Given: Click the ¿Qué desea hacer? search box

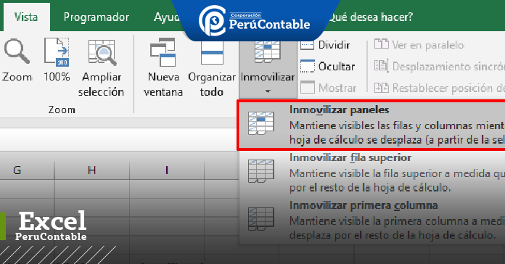Looking at the screenshot, I should click(x=370, y=17).
